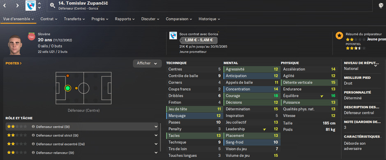Click the Gorica club badge in top bar
Screen dimensions: 386x160
coord(30,5)
